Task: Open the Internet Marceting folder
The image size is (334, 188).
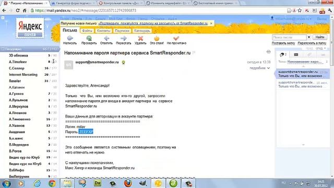Action: 23,75
